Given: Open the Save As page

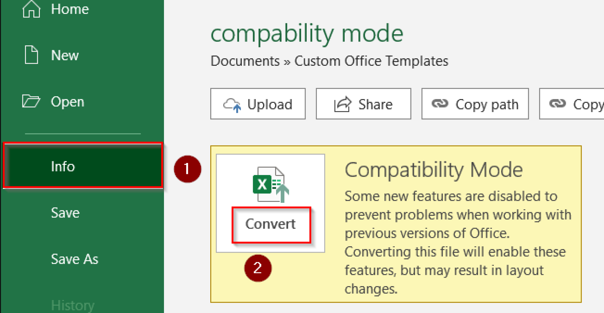Looking at the screenshot, I should tap(74, 259).
